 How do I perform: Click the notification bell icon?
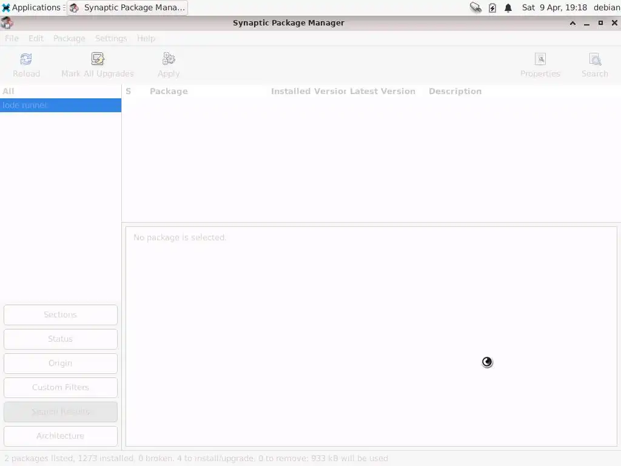tap(508, 7)
